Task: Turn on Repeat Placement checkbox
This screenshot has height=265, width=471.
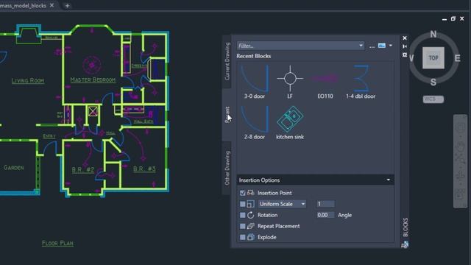Action: pyautogui.click(x=242, y=226)
